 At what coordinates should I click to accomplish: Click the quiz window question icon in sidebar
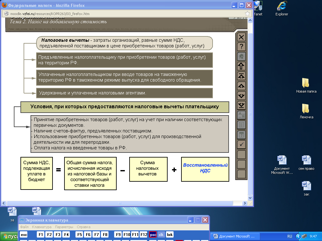(x=241, y=135)
